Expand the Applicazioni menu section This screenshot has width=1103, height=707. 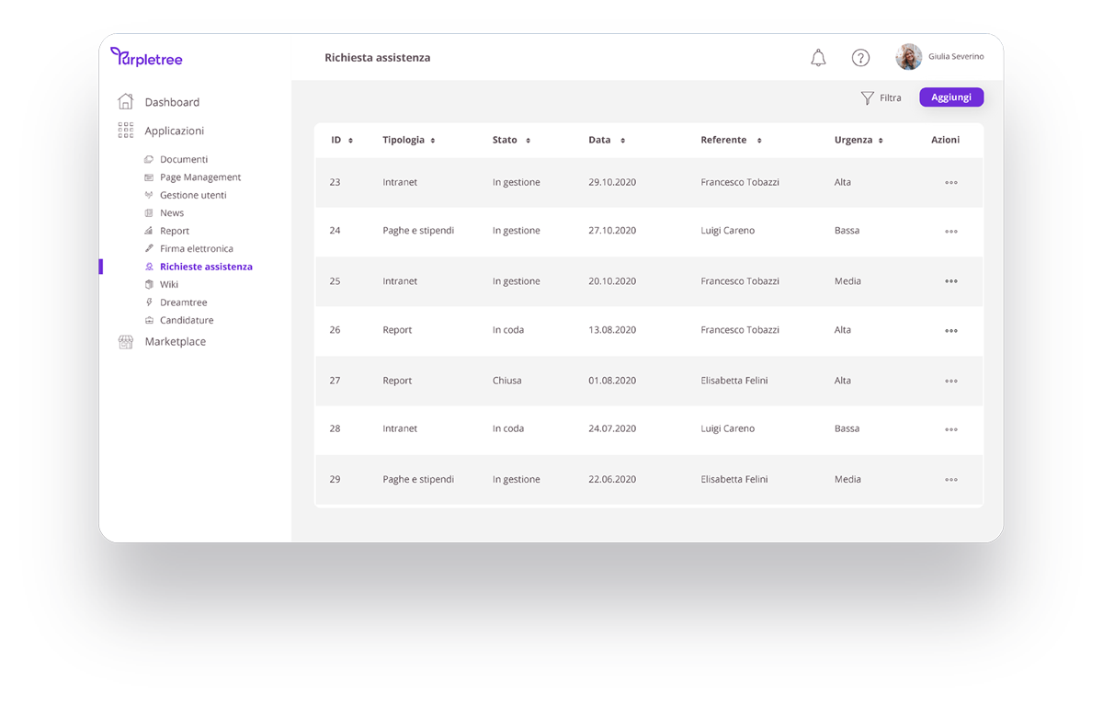175,131
